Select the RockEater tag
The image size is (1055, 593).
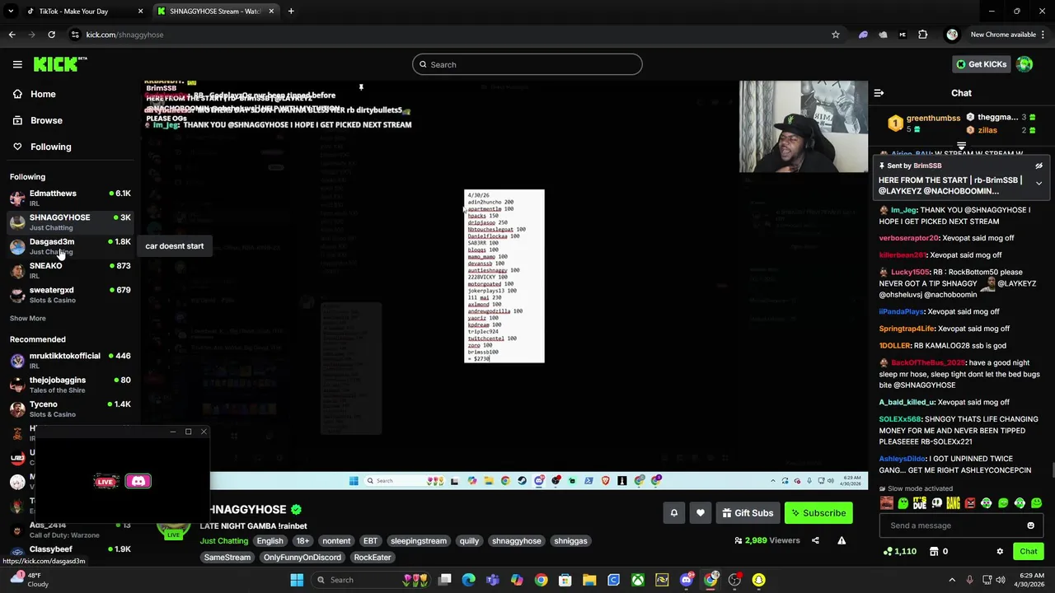[373, 558]
